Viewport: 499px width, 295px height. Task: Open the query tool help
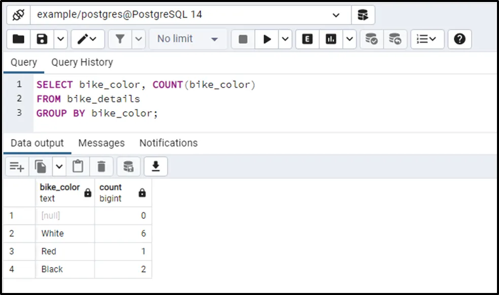click(459, 39)
